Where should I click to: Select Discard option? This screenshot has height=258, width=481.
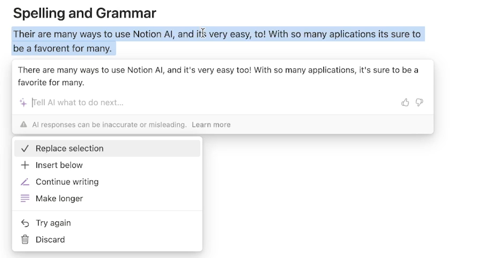(x=107, y=240)
